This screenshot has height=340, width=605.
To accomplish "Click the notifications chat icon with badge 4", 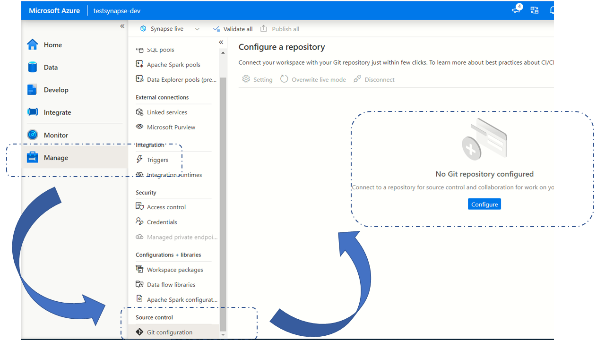I will click(517, 9).
